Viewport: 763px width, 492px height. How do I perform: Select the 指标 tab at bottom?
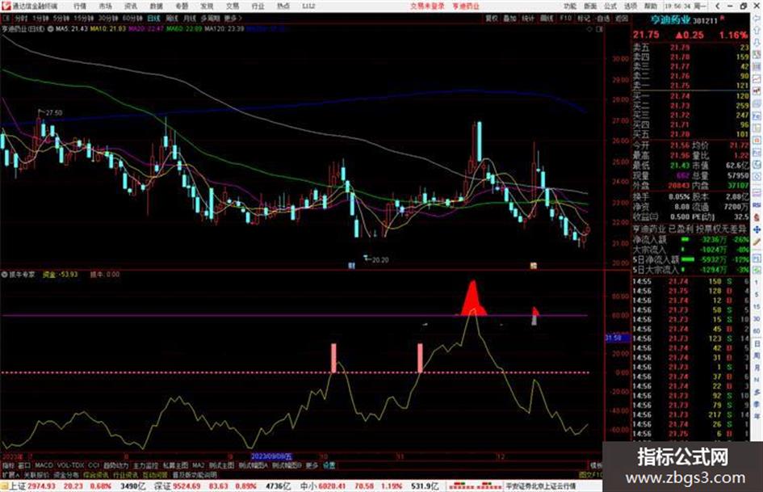click(8, 465)
